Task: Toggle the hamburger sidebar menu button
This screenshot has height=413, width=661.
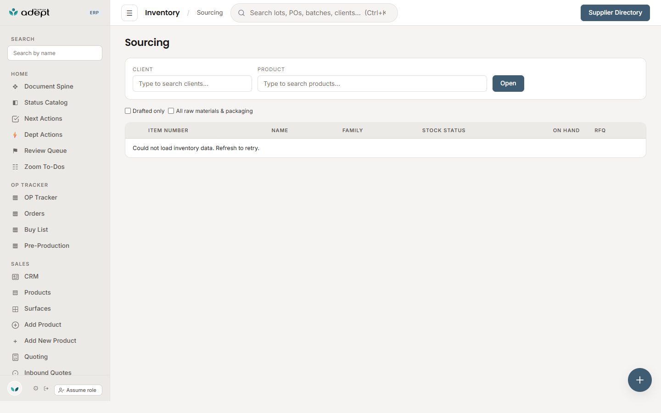Action: (x=129, y=13)
